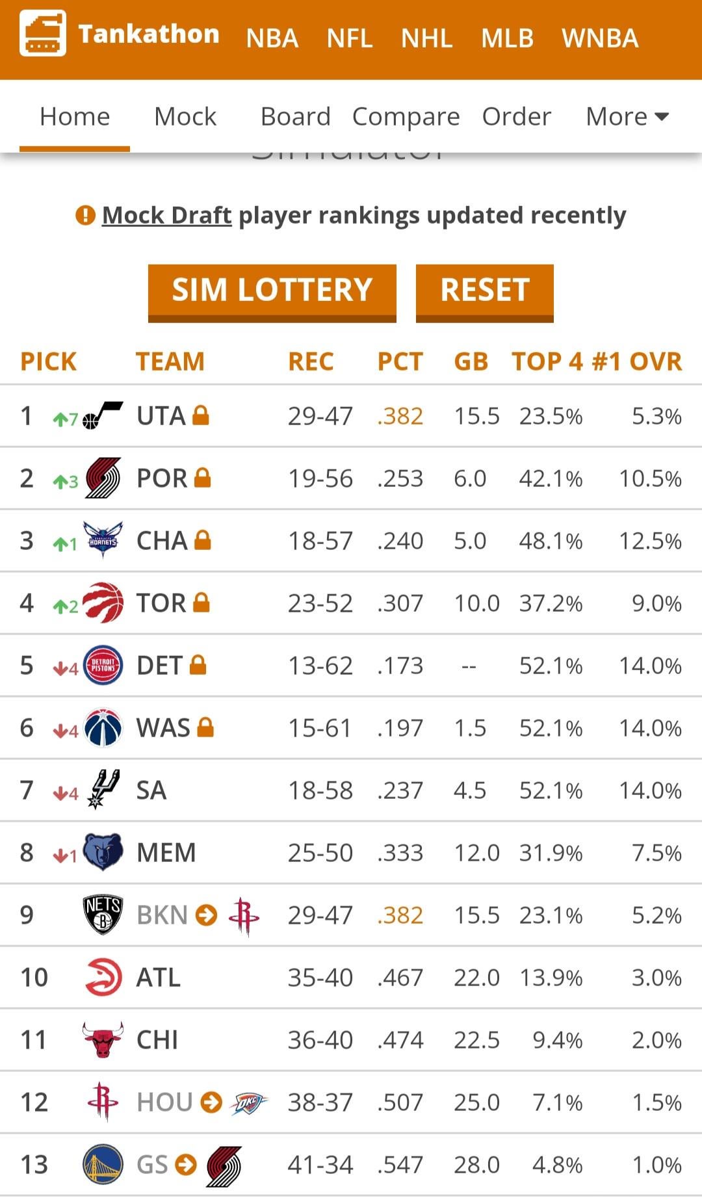The width and height of the screenshot is (702, 1198).
Task: Click the Chicago Bulls logo
Action: click(103, 1039)
